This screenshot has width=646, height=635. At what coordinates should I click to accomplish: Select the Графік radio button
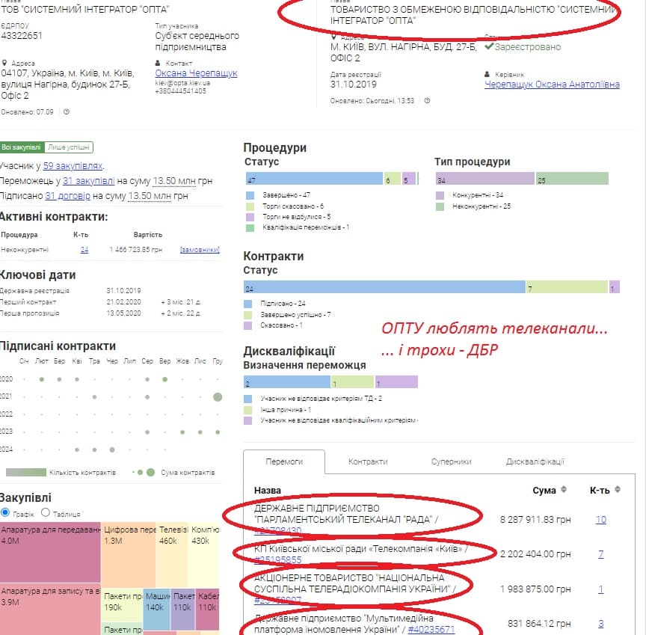[6, 513]
